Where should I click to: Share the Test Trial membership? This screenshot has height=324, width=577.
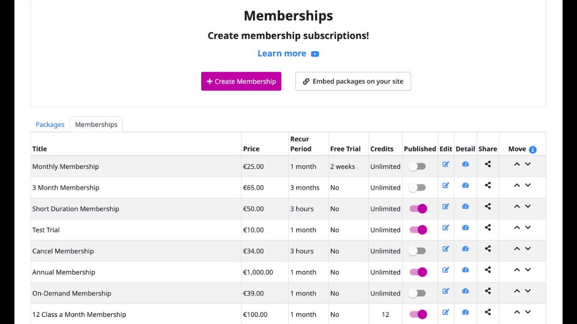[x=488, y=228]
